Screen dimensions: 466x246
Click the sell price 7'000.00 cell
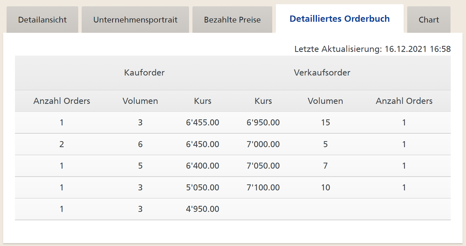pos(263,144)
